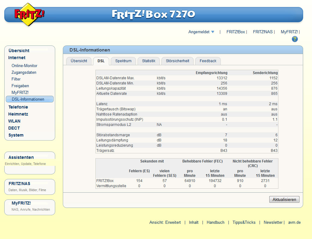
Task: Open Freigaben submenu entry
Action: point(20,86)
